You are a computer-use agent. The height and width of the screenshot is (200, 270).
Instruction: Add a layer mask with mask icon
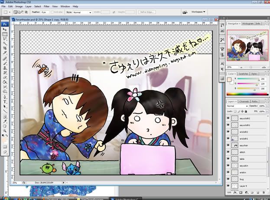coord(241,193)
